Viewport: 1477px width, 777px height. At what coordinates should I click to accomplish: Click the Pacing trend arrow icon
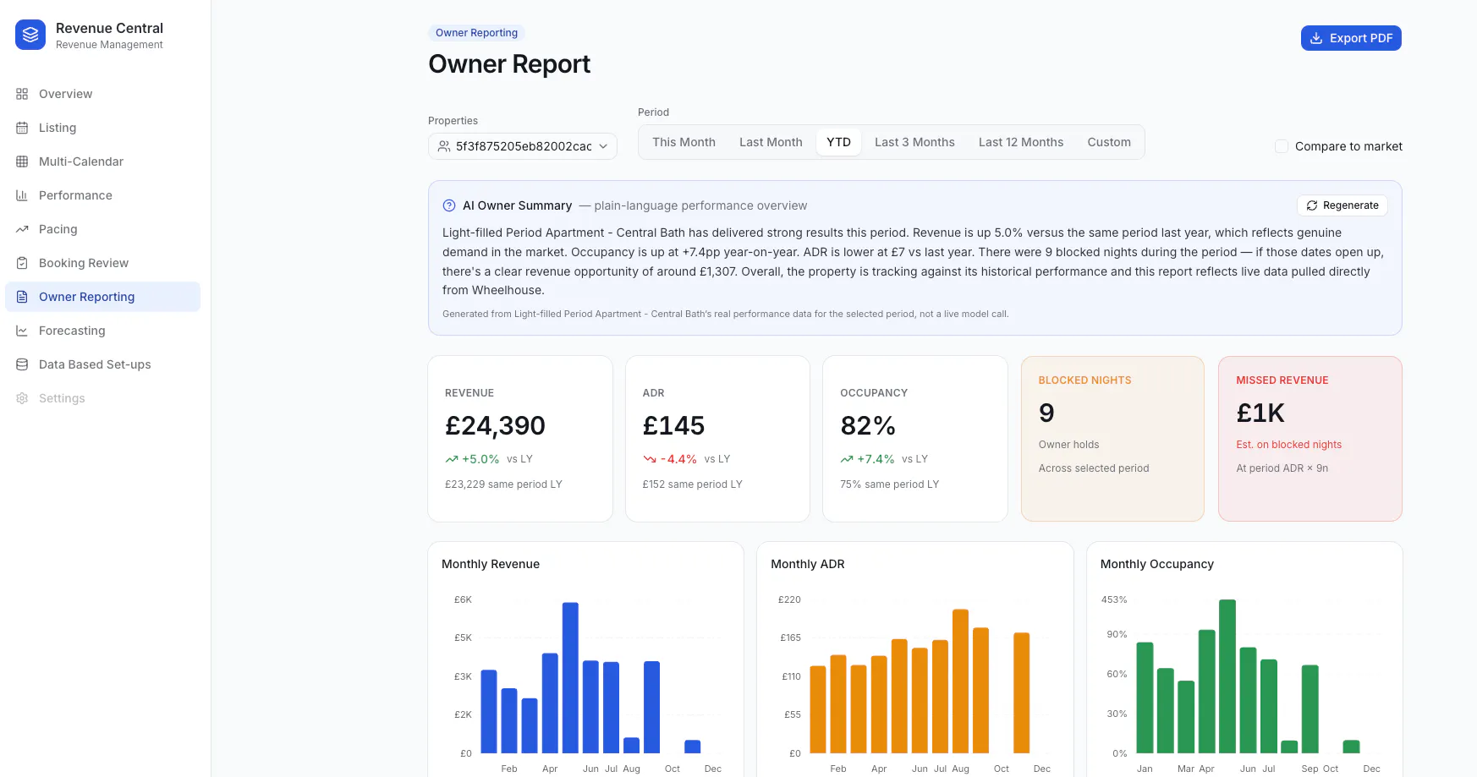pyautogui.click(x=22, y=229)
